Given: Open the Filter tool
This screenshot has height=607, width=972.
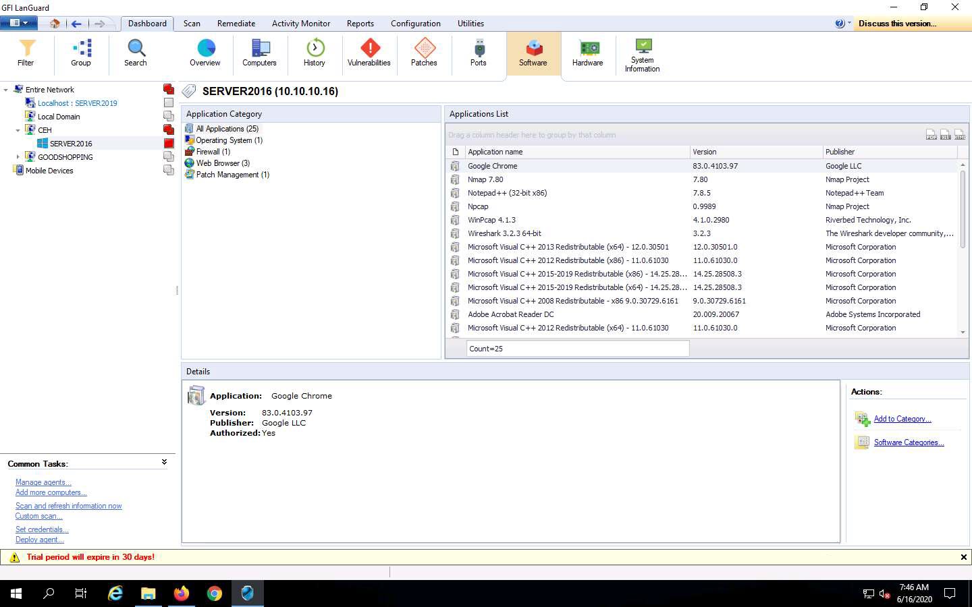Looking at the screenshot, I should (x=26, y=53).
